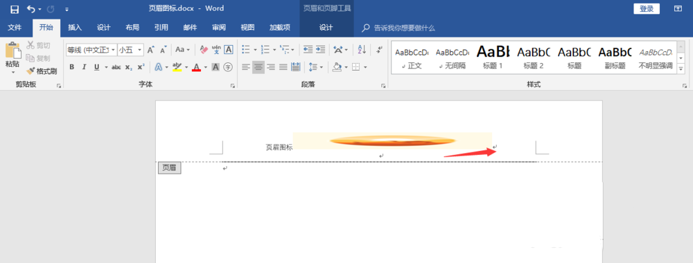
Task: Switch to the 引用 tab
Action: coord(161,28)
